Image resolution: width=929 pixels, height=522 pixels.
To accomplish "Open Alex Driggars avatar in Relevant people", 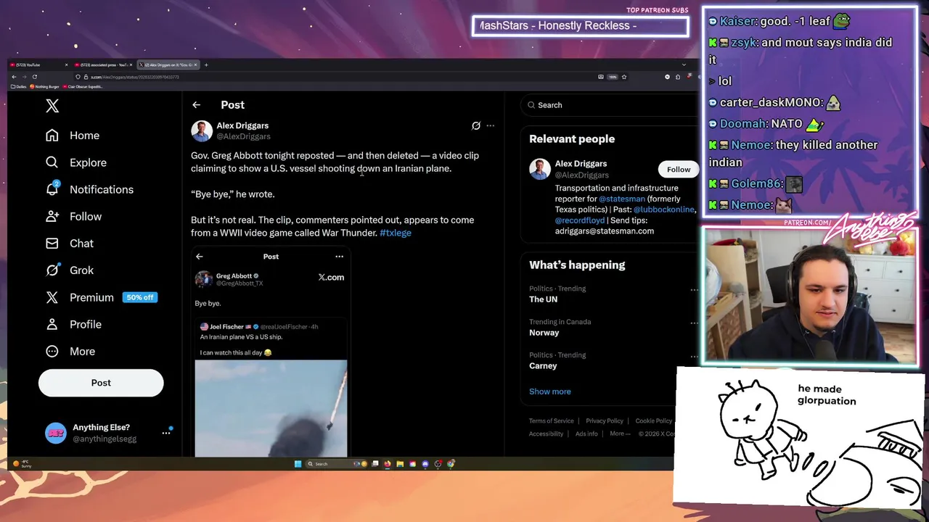I will click(540, 169).
